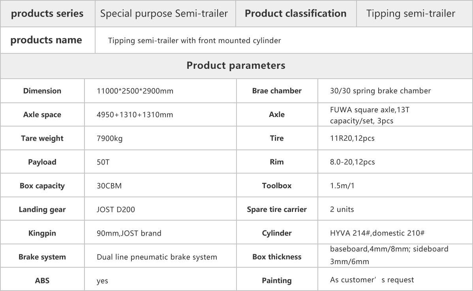Select 'Dual line pneumatic brake system' text
Screen dimensions: 473x291
pyautogui.click(x=157, y=257)
